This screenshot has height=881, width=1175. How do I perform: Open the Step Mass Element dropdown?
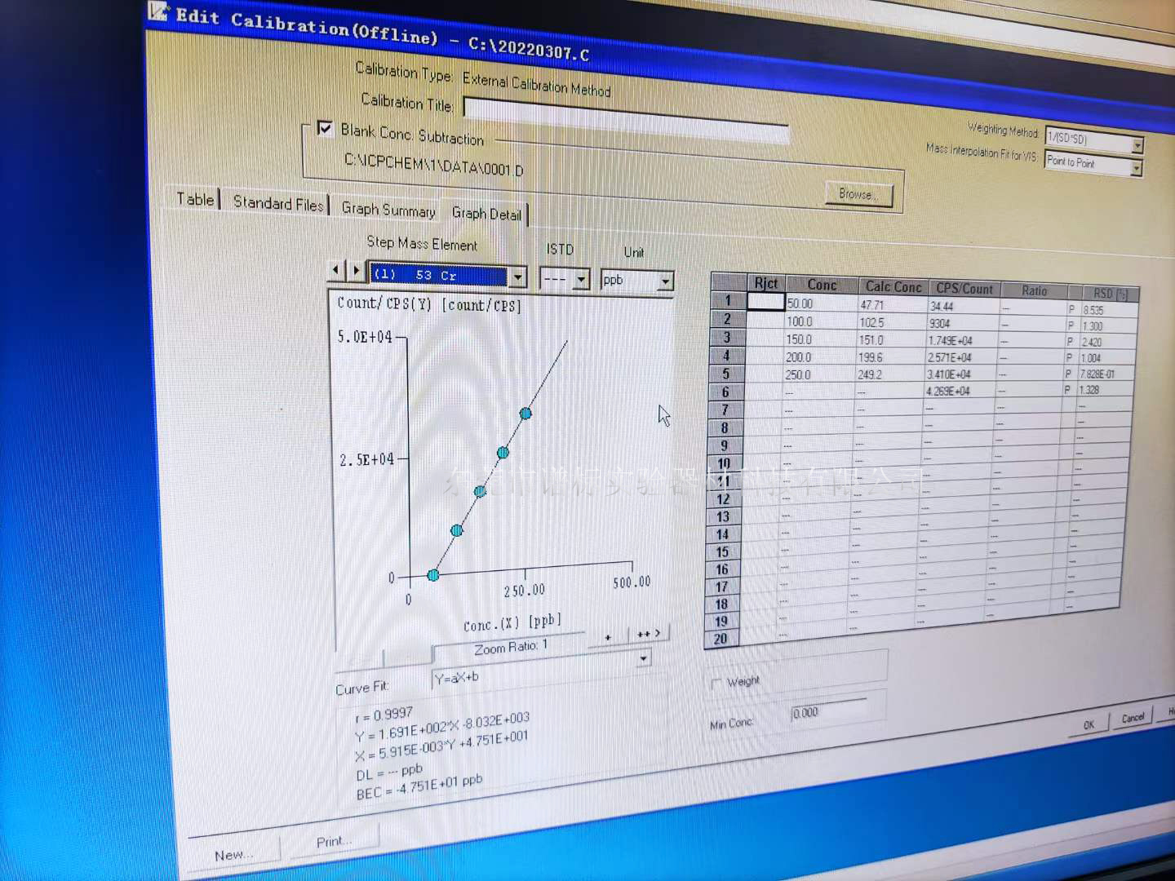518,278
